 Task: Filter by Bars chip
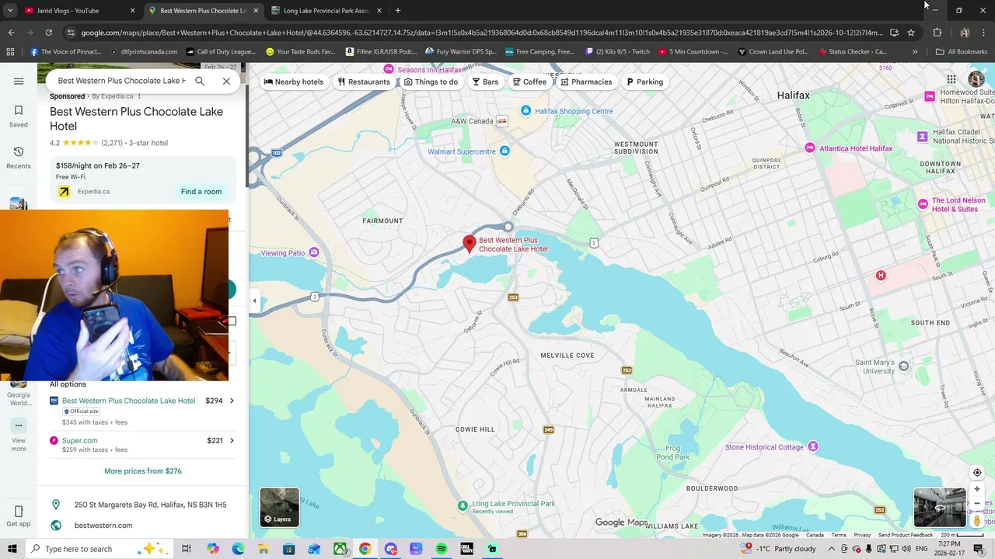[x=486, y=82]
